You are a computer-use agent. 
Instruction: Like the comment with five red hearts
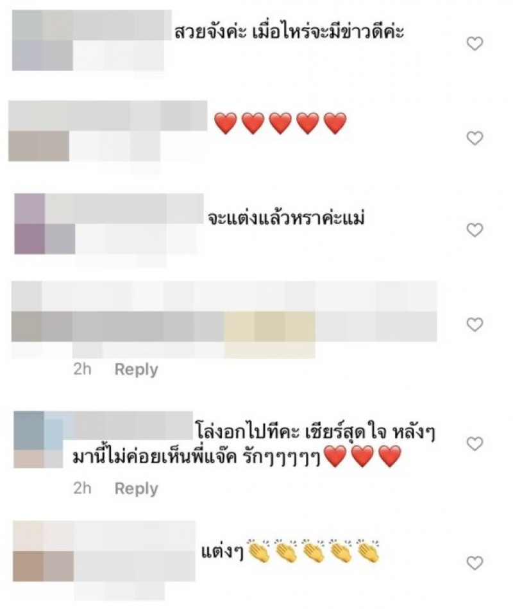click(x=474, y=138)
